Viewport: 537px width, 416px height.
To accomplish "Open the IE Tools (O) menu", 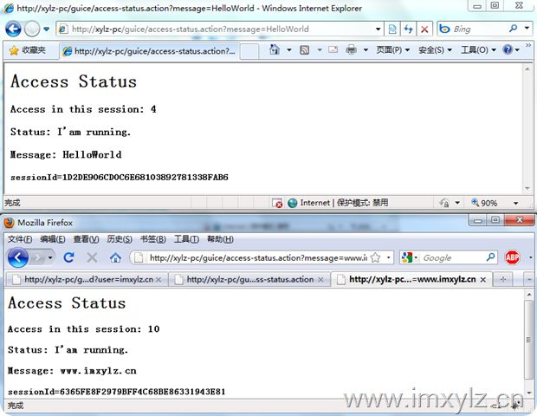I will coord(478,50).
